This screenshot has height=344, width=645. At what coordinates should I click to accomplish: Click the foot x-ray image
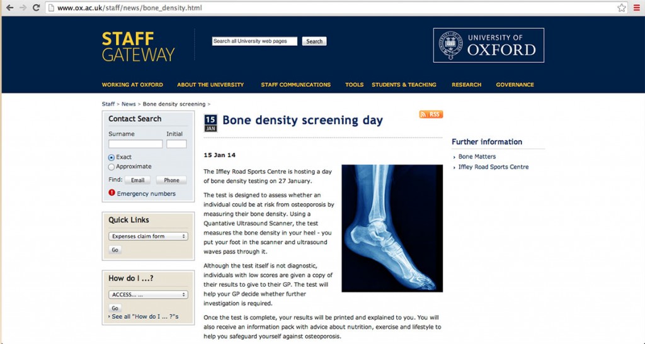point(392,228)
